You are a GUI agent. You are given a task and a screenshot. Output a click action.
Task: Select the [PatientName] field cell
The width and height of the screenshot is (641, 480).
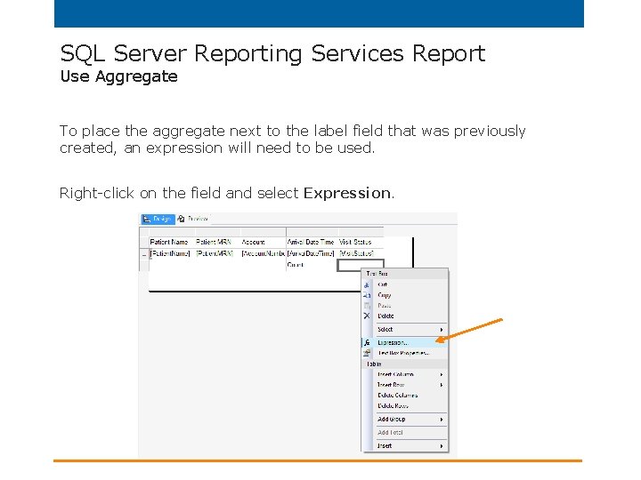[172, 253]
